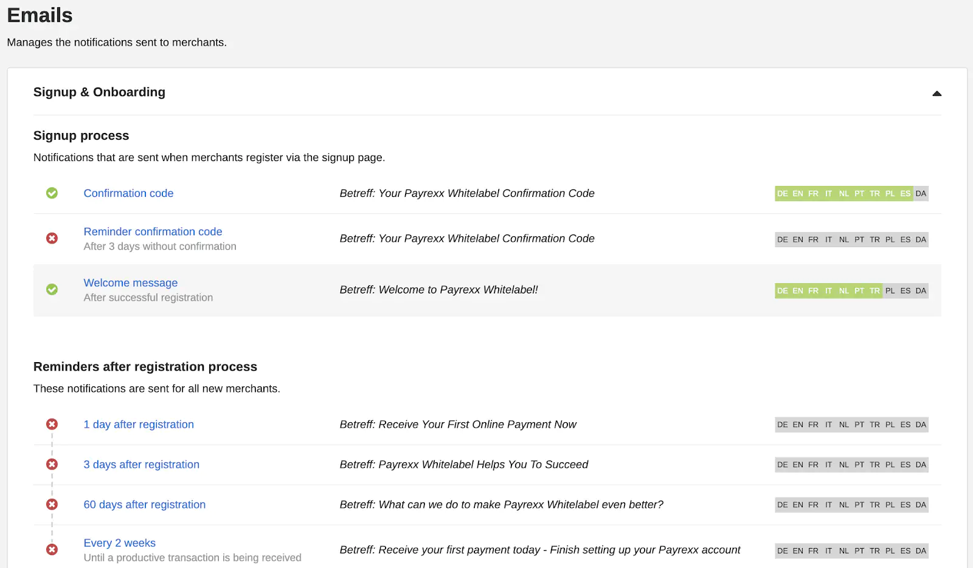Open 3 days after registration reminder
973x568 pixels.
(141, 464)
